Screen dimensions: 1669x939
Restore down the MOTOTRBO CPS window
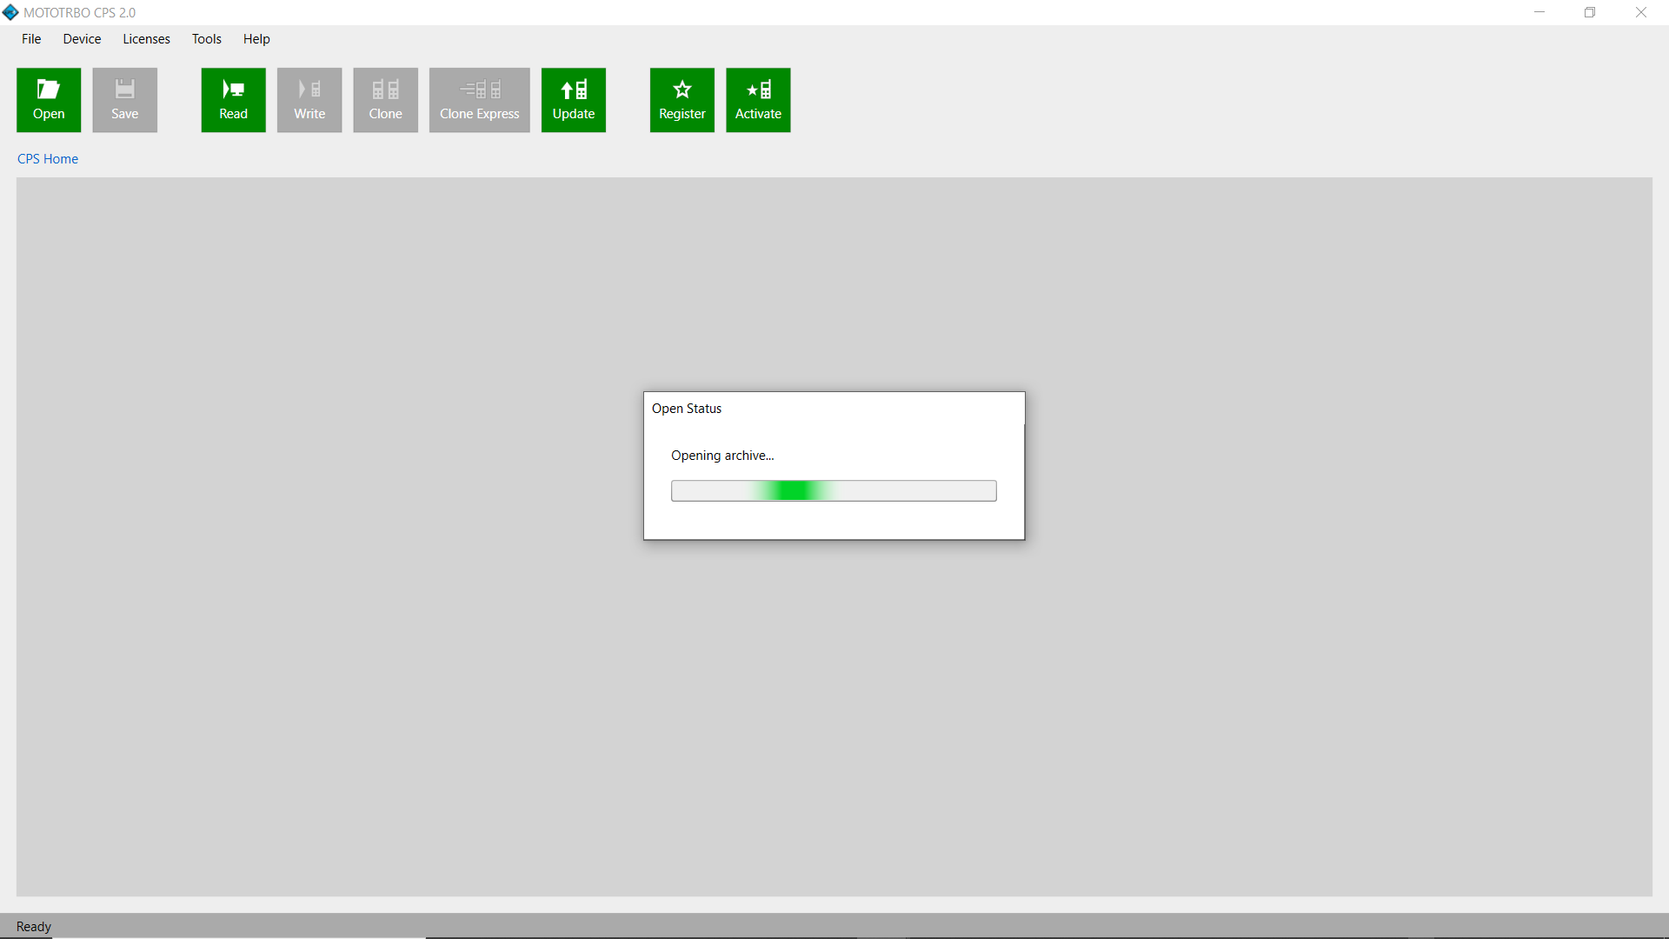(1590, 12)
